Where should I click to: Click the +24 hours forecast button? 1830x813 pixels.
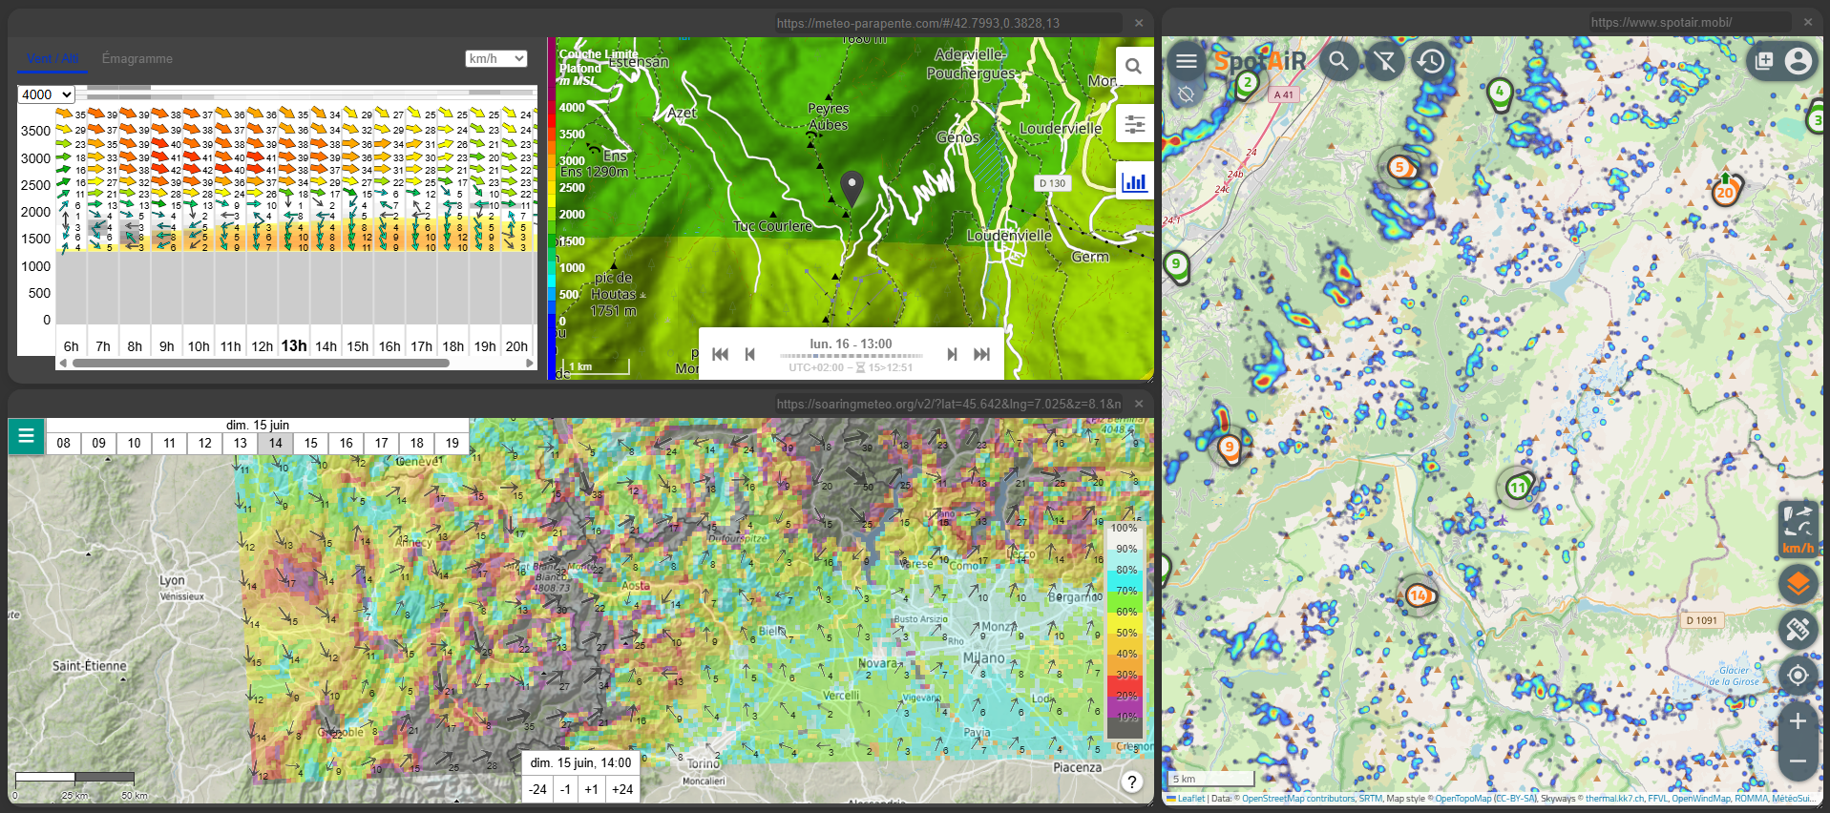(x=622, y=789)
